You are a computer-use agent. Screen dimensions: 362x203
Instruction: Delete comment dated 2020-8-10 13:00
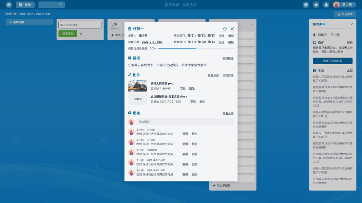pyautogui.click(x=194, y=174)
